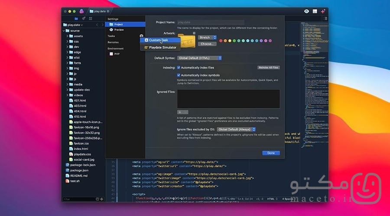Open the HTML syntax selector in status bar
The image size is (390, 216).
[x=273, y=199]
